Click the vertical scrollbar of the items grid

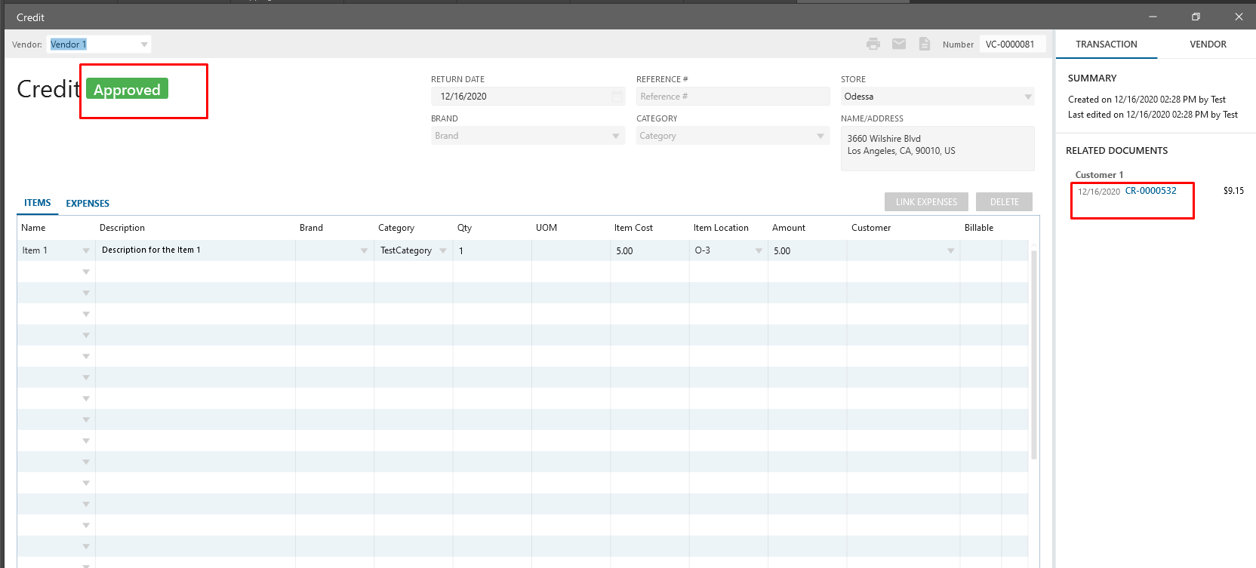(x=1034, y=355)
